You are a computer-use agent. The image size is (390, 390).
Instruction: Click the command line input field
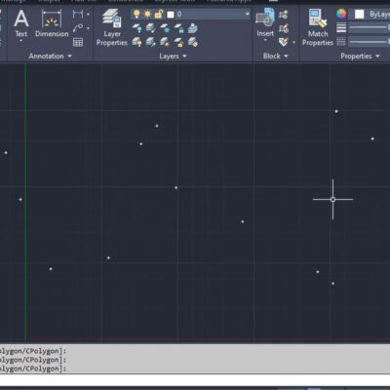[195, 379]
